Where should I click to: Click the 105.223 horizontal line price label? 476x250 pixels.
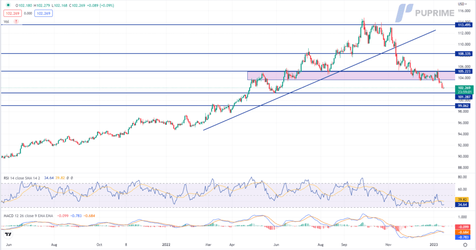[x=464, y=71]
